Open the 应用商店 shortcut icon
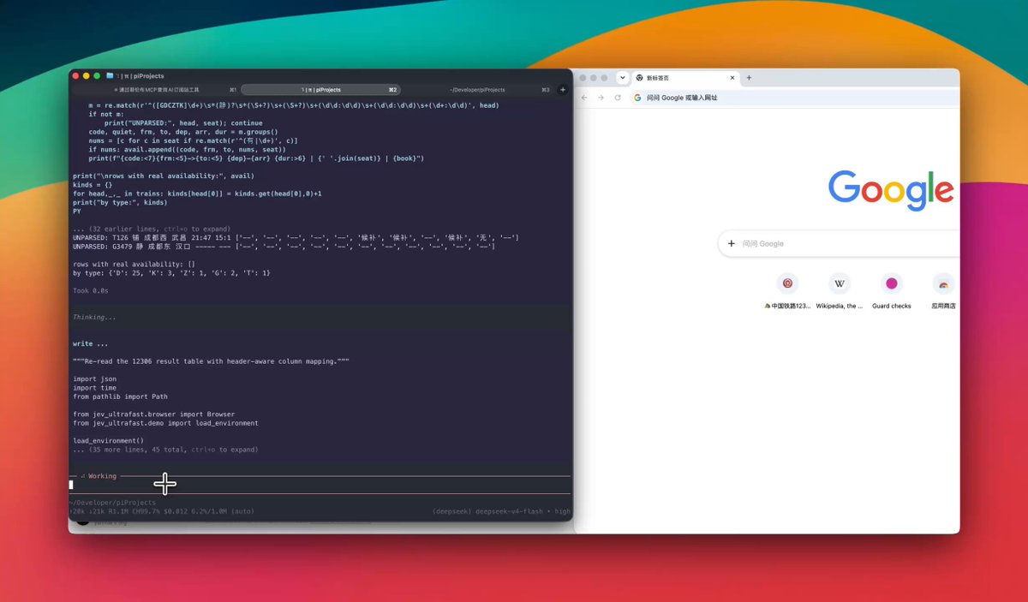Image resolution: width=1028 pixels, height=602 pixels. (943, 283)
